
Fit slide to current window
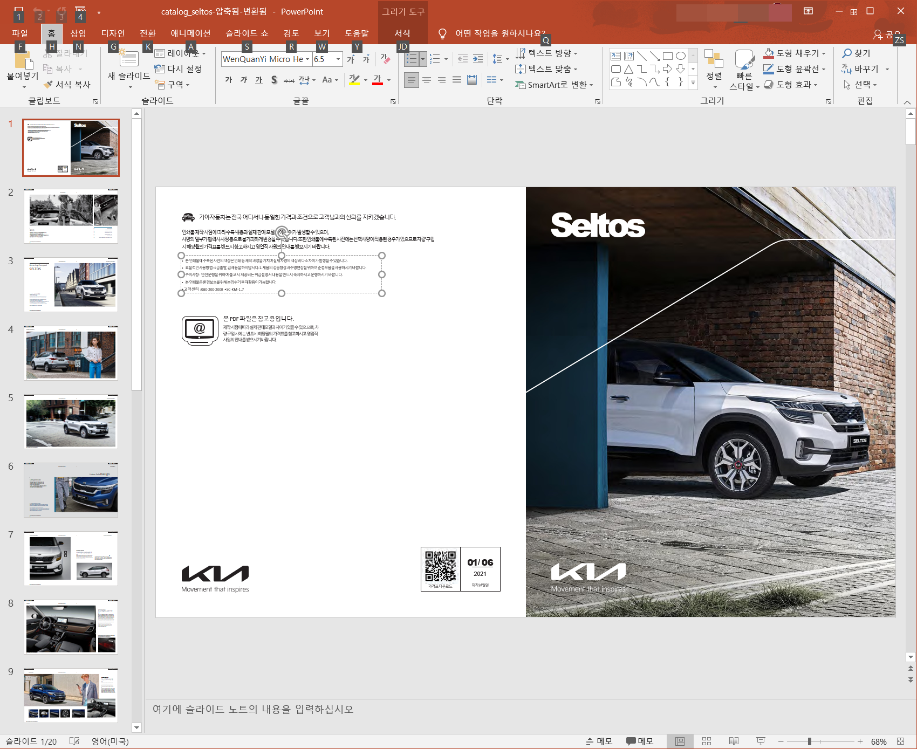[x=900, y=741]
